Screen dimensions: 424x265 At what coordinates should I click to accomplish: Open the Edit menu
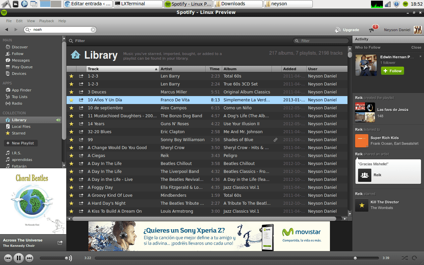point(20,21)
